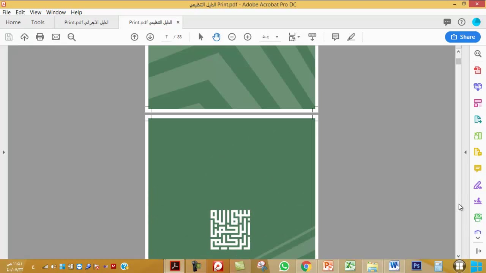Print the document using the printer icon
The image size is (486, 273).
pos(40,37)
